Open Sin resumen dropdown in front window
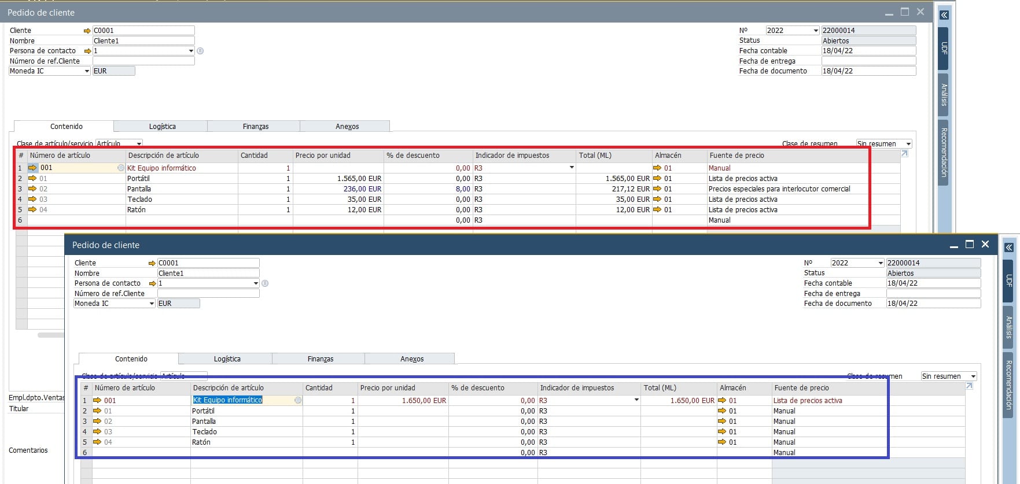Image resolution: width=1020 pixels, height=484 pixels. [x=973, y=376]
